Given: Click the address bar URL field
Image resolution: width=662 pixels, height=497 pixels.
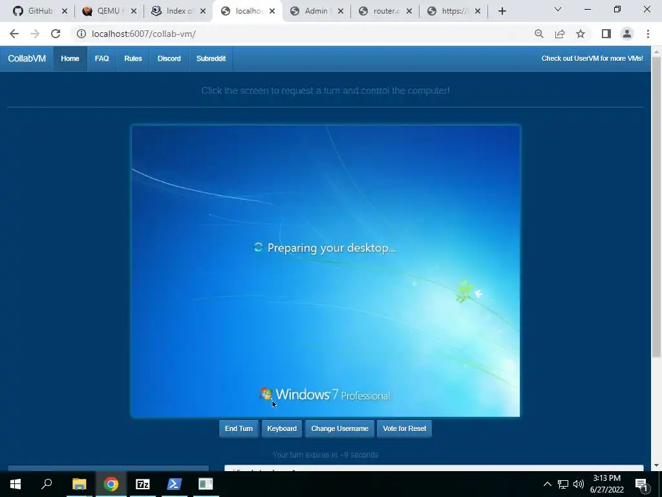Looking at the screenshot, I should [304, 34].
